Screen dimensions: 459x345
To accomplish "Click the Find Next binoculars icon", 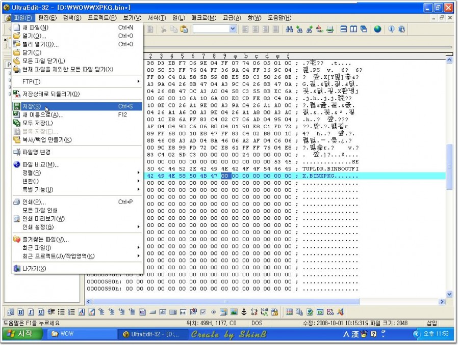I will [310, 29].
